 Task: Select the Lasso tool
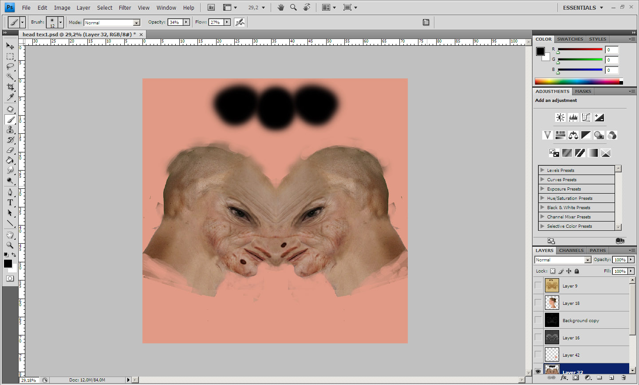point(10,66)
